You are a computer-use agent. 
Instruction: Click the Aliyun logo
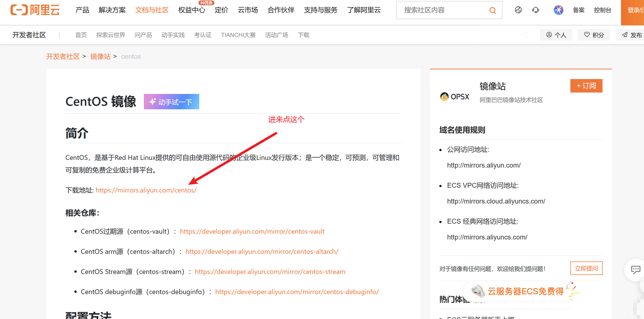tap(35, 10)
